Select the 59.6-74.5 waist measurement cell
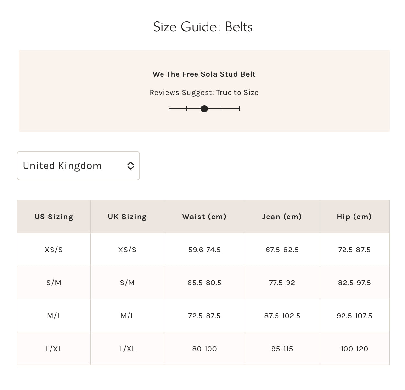 (204, 250)
